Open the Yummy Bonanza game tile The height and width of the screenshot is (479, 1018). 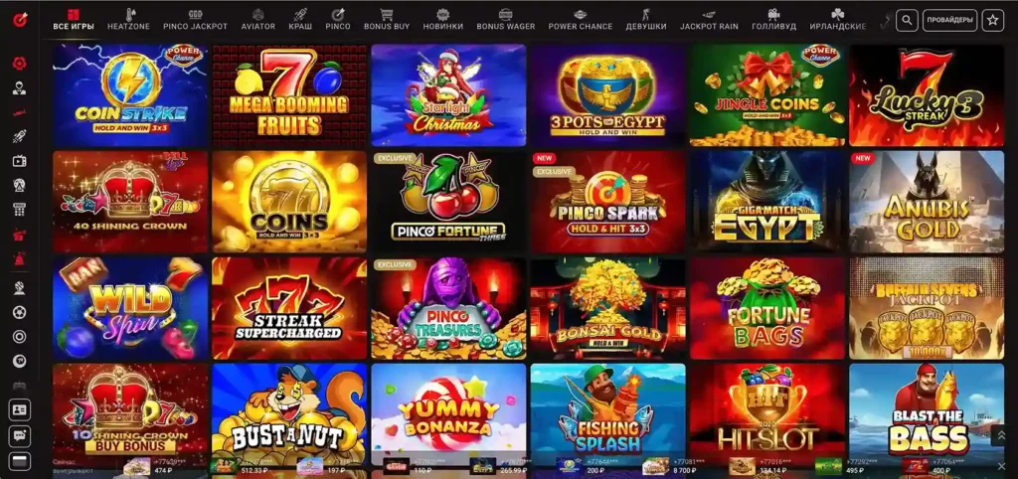pos(448,414)
